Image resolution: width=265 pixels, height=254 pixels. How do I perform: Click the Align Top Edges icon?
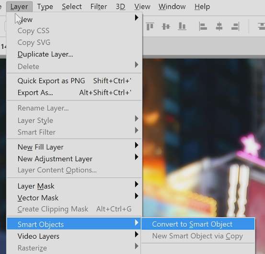click(x=150, y=26)
